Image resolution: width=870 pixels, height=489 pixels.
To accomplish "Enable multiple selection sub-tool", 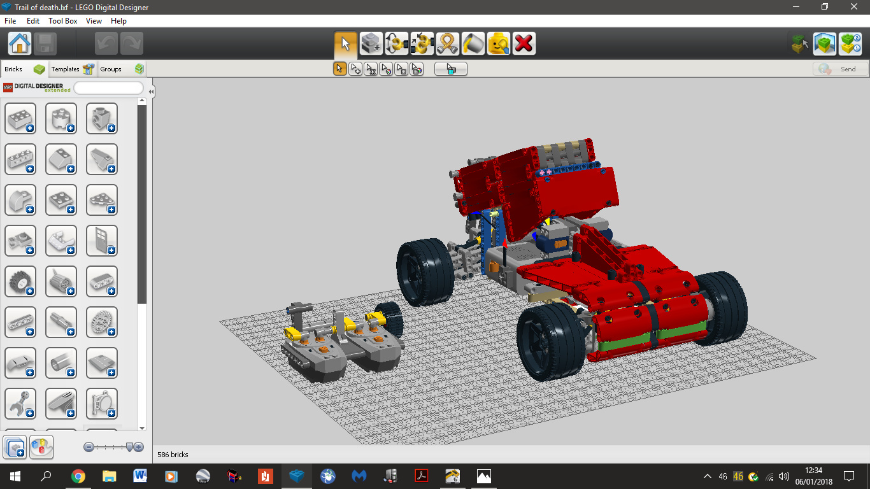I will point(355,69).
